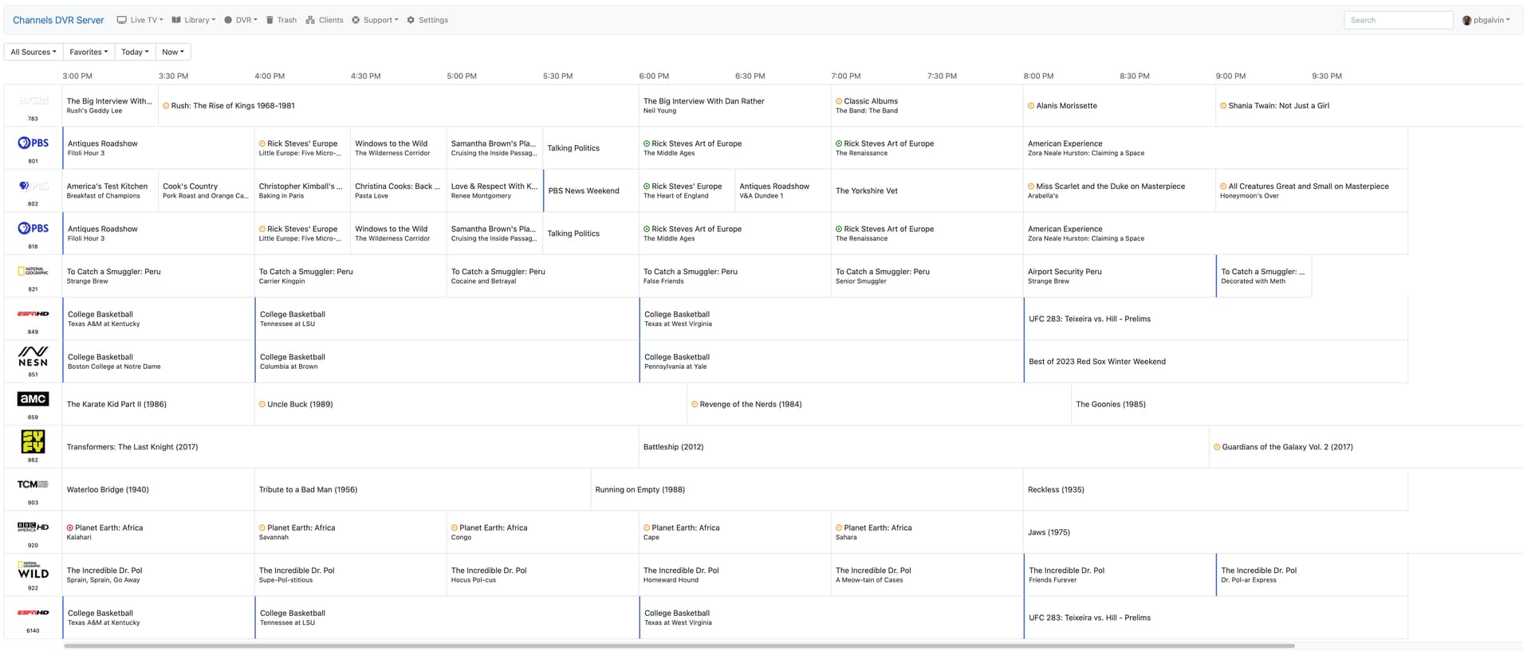Click the orange marker beside Uncle Buck (1989)

(262, 405)
